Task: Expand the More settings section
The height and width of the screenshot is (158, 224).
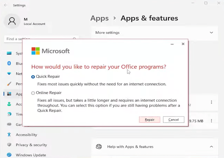Action: 211,32
